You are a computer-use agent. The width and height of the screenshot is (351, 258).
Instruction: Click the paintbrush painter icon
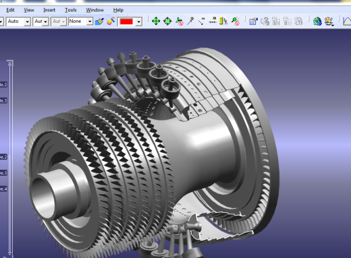pyautogui.click(x=99, y=22)
